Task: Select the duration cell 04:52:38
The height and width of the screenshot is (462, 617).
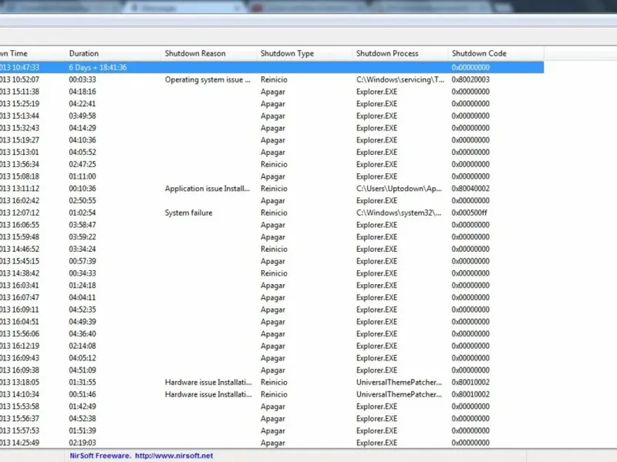Action: pyautogui.click(x=83, y=419)
